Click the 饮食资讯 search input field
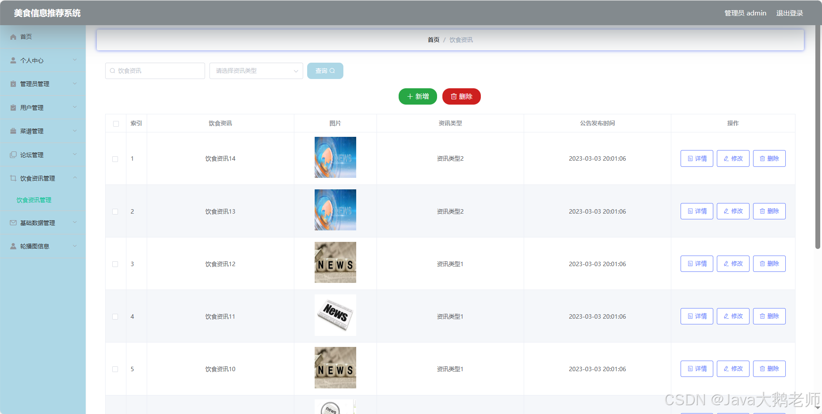The width and height of the screenshot is (822, 414). [155, 71]
